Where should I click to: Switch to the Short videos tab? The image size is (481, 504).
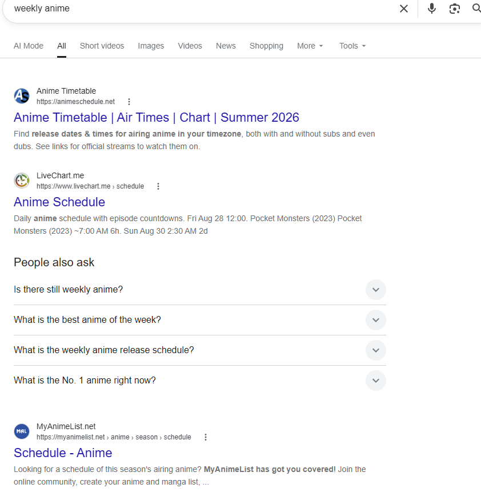102,46
